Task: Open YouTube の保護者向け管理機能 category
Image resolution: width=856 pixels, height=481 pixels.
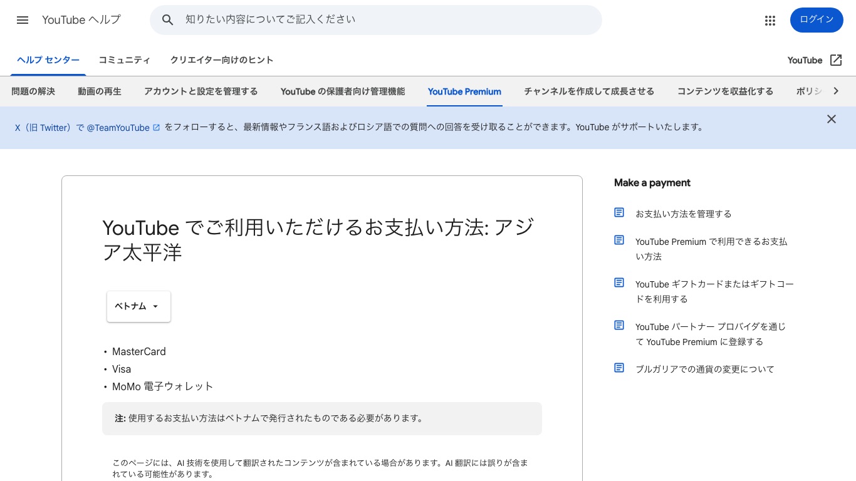Action: (x=343, y=91)
